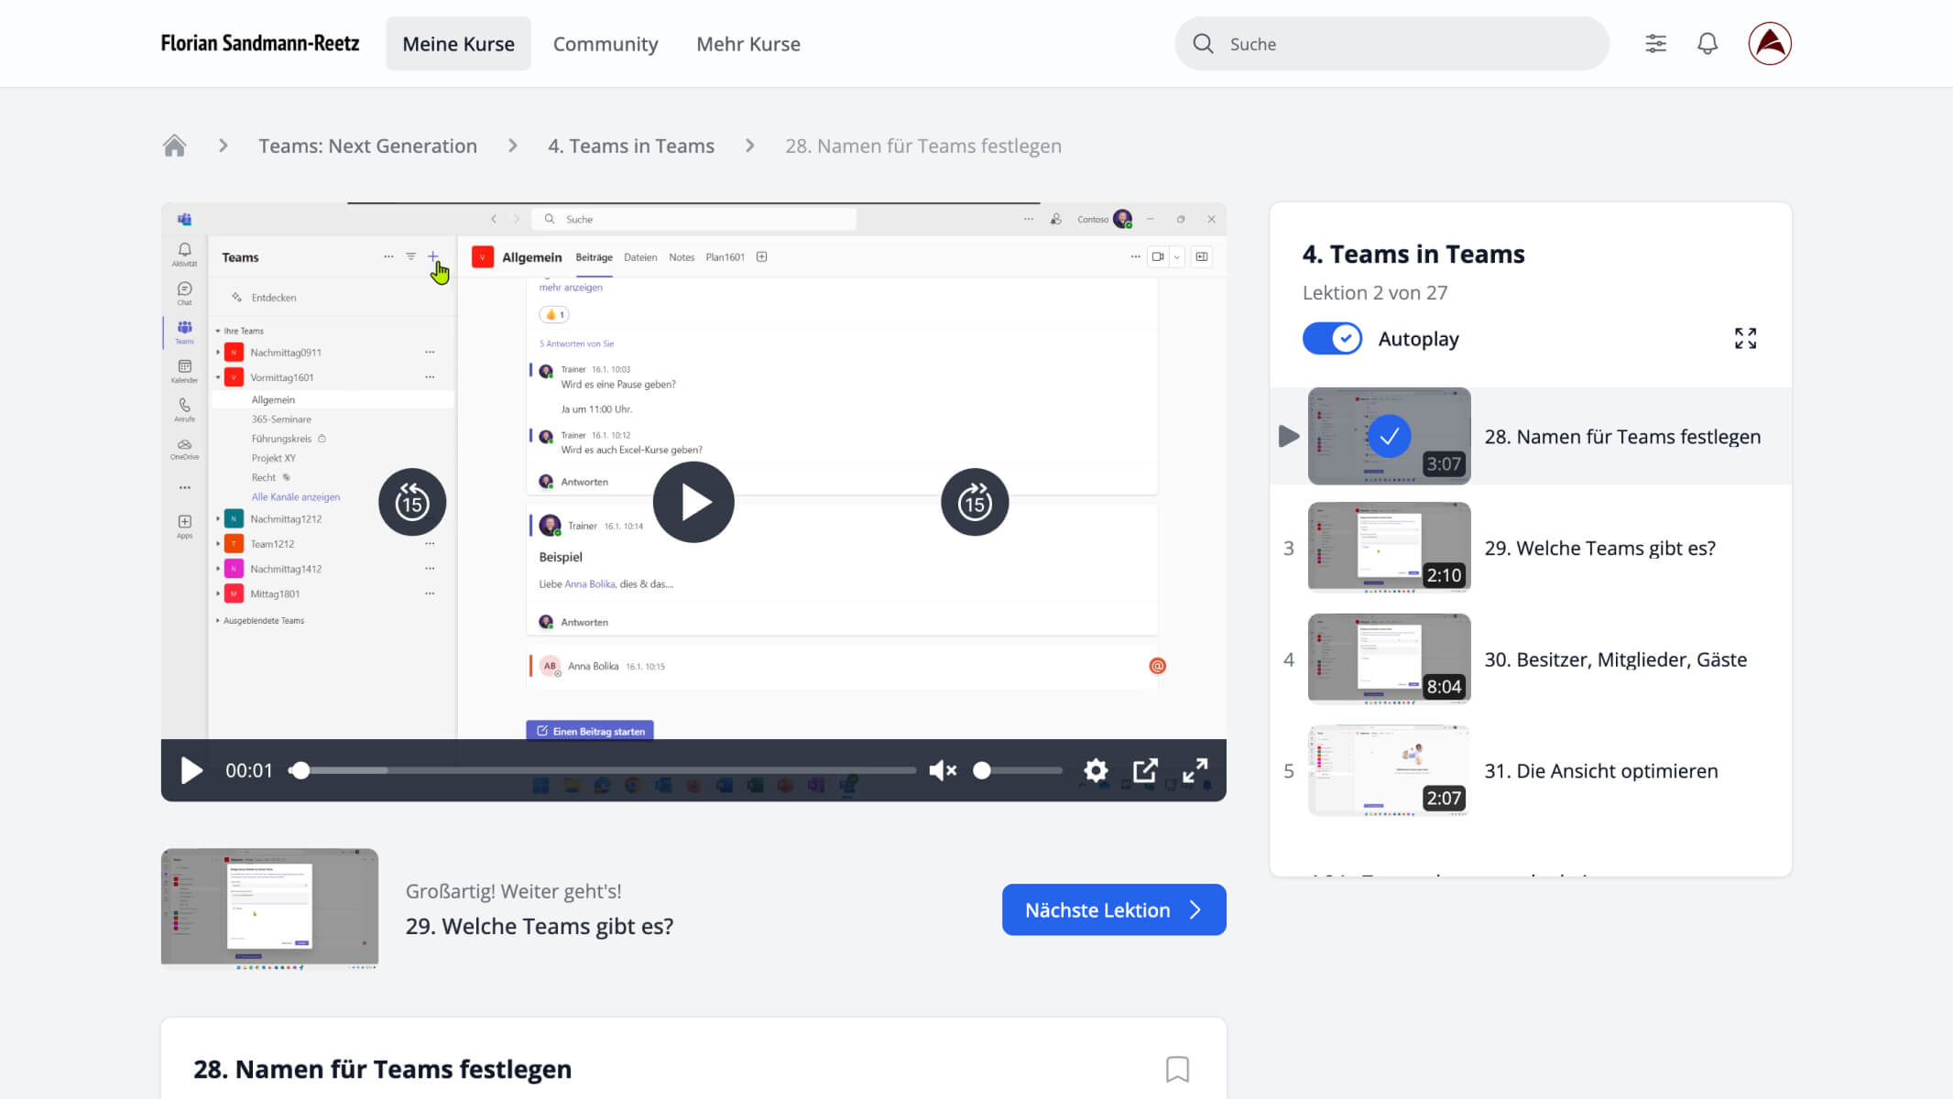Click the 4. Teams in Teams panel heading
1953x1099 pixels.
click(x=1413, y=254)
